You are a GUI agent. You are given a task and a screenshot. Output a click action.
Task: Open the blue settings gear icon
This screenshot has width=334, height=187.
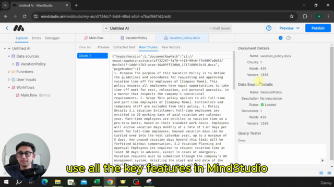click(x=281, y=38)
